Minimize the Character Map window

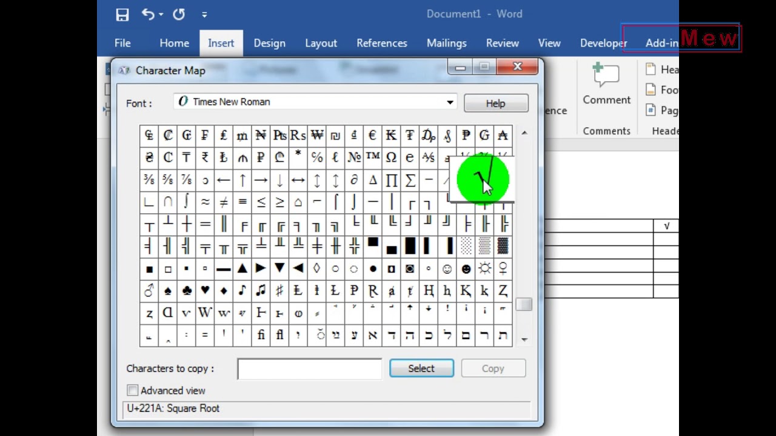[460, 67]
